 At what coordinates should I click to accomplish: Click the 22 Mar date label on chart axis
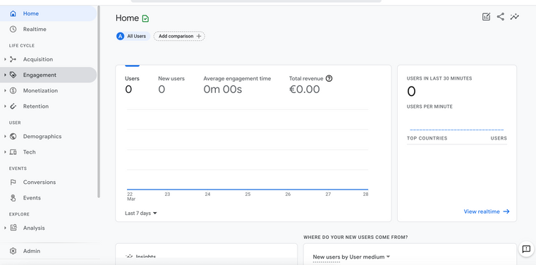tap(130, 197)
